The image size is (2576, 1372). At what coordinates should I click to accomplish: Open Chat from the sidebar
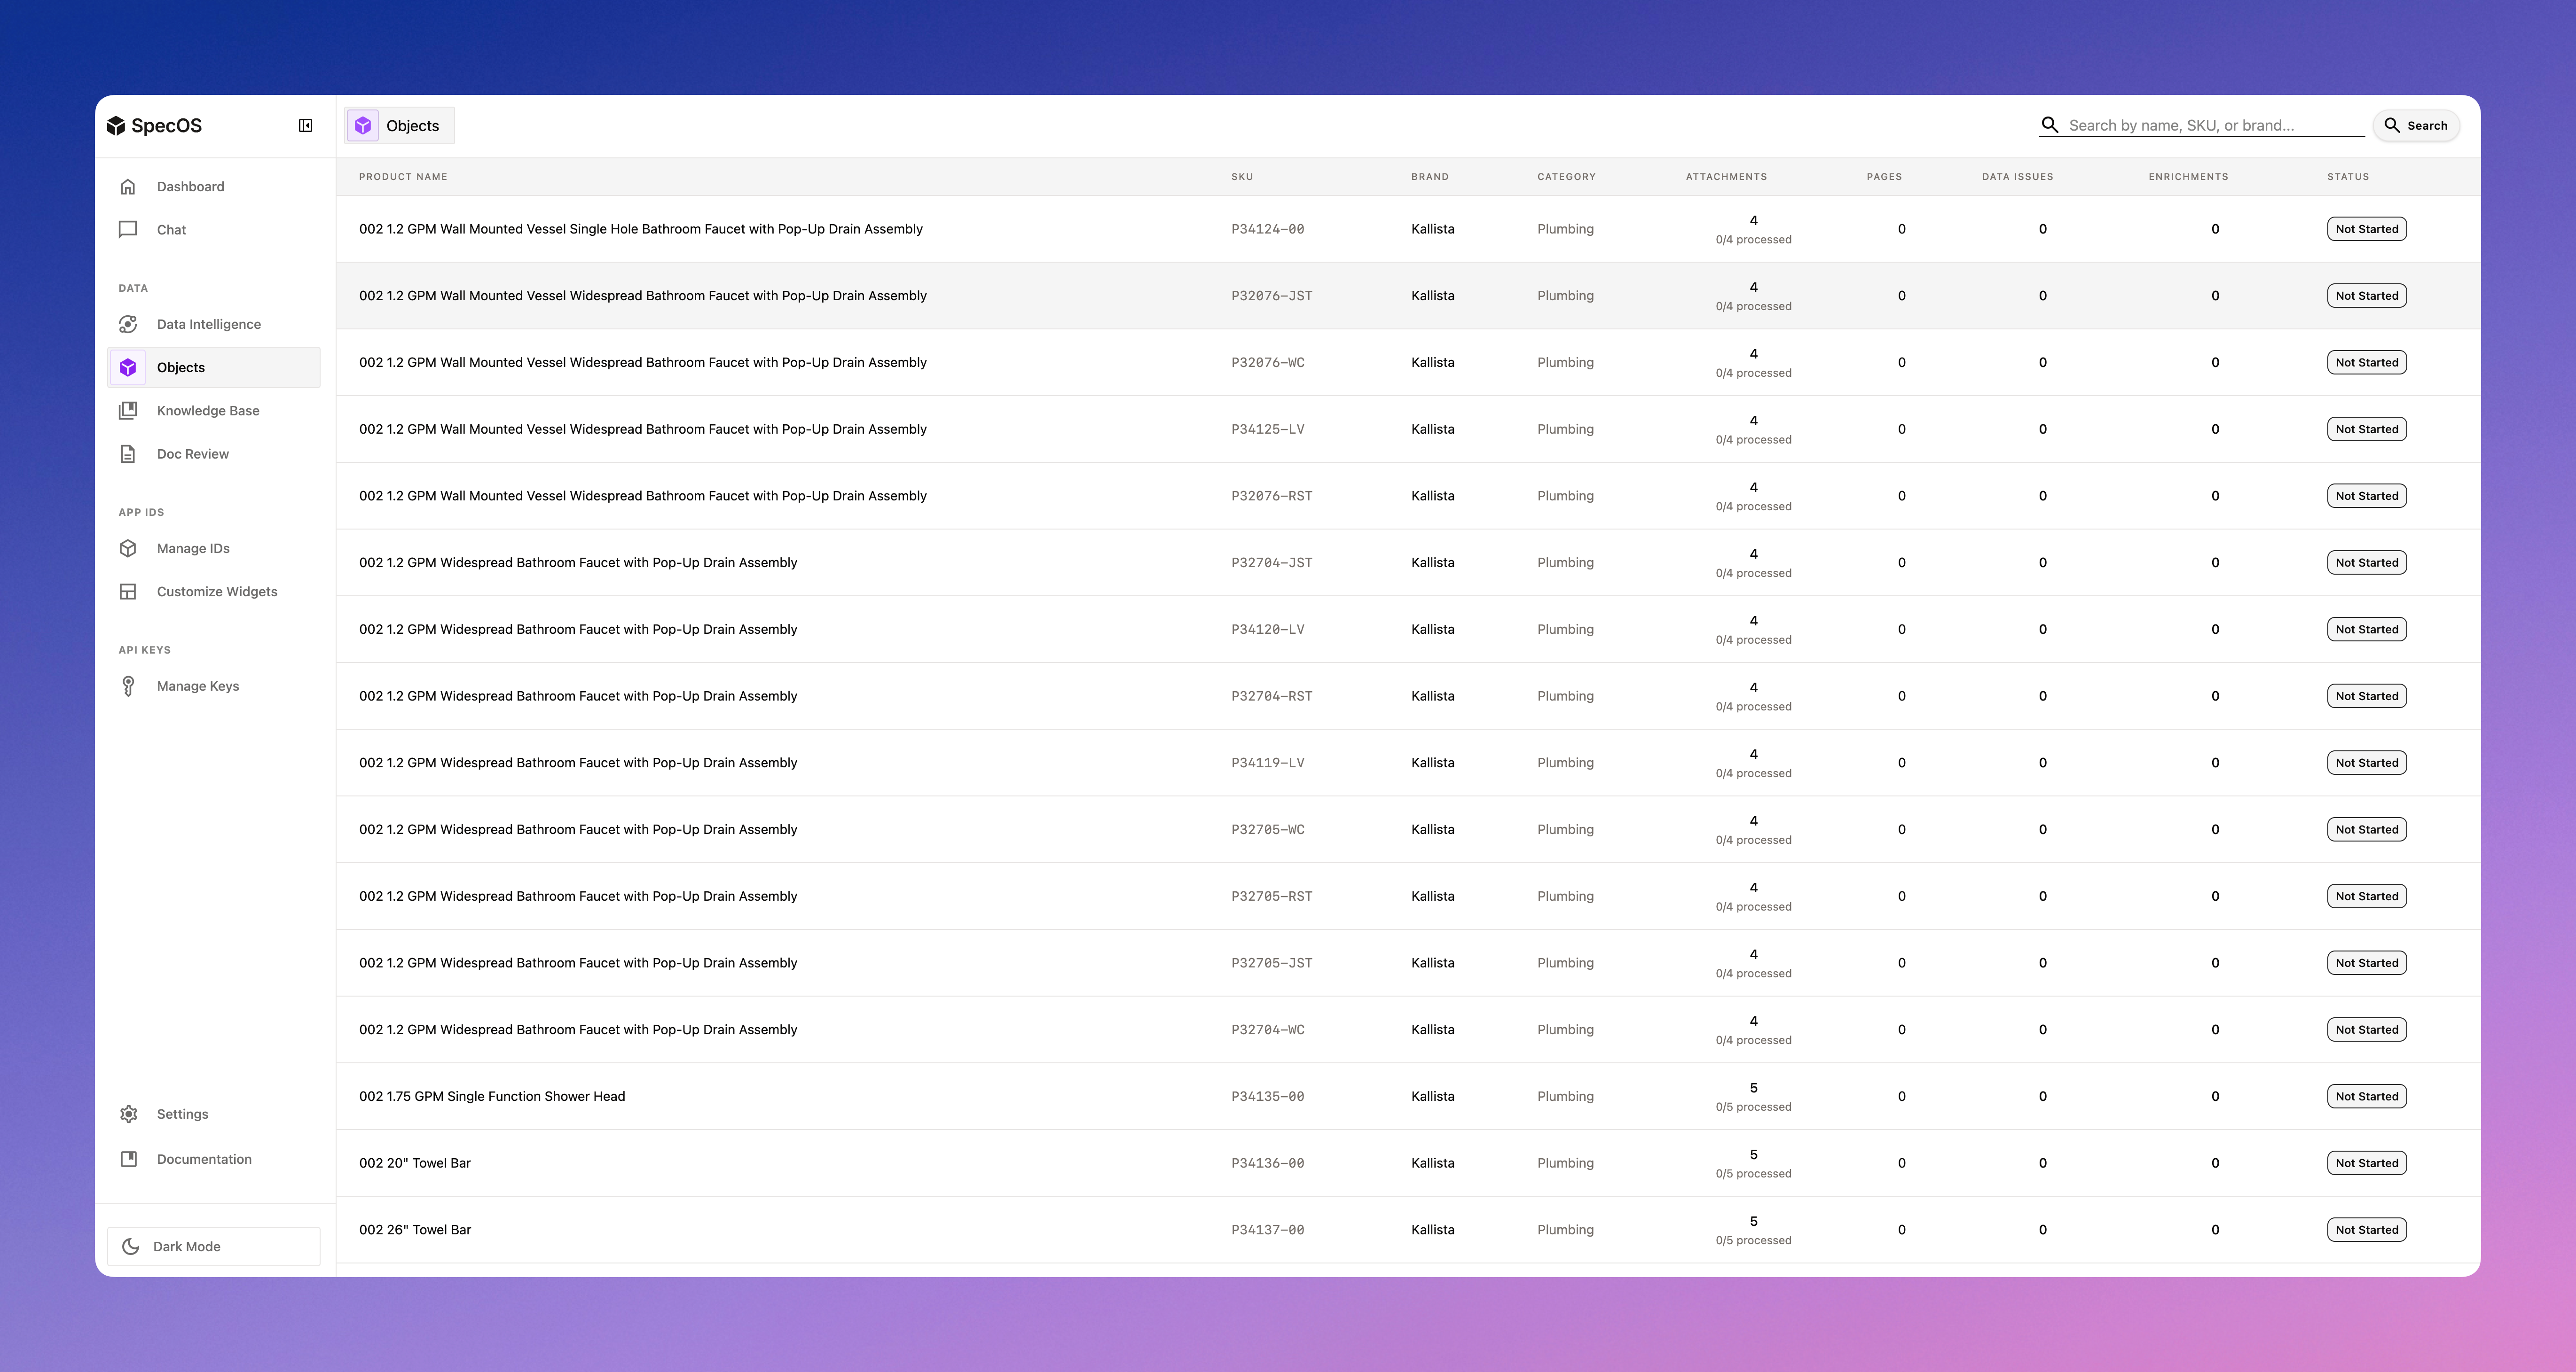(x=171, y=230)
